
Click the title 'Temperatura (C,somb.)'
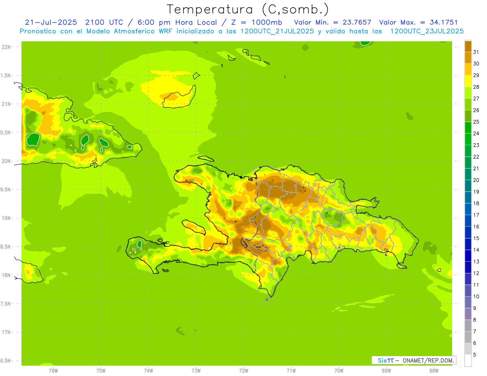pos(248,9)
